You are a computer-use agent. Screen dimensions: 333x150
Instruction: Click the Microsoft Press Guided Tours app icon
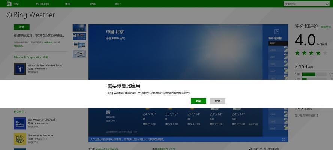(20, 69)
